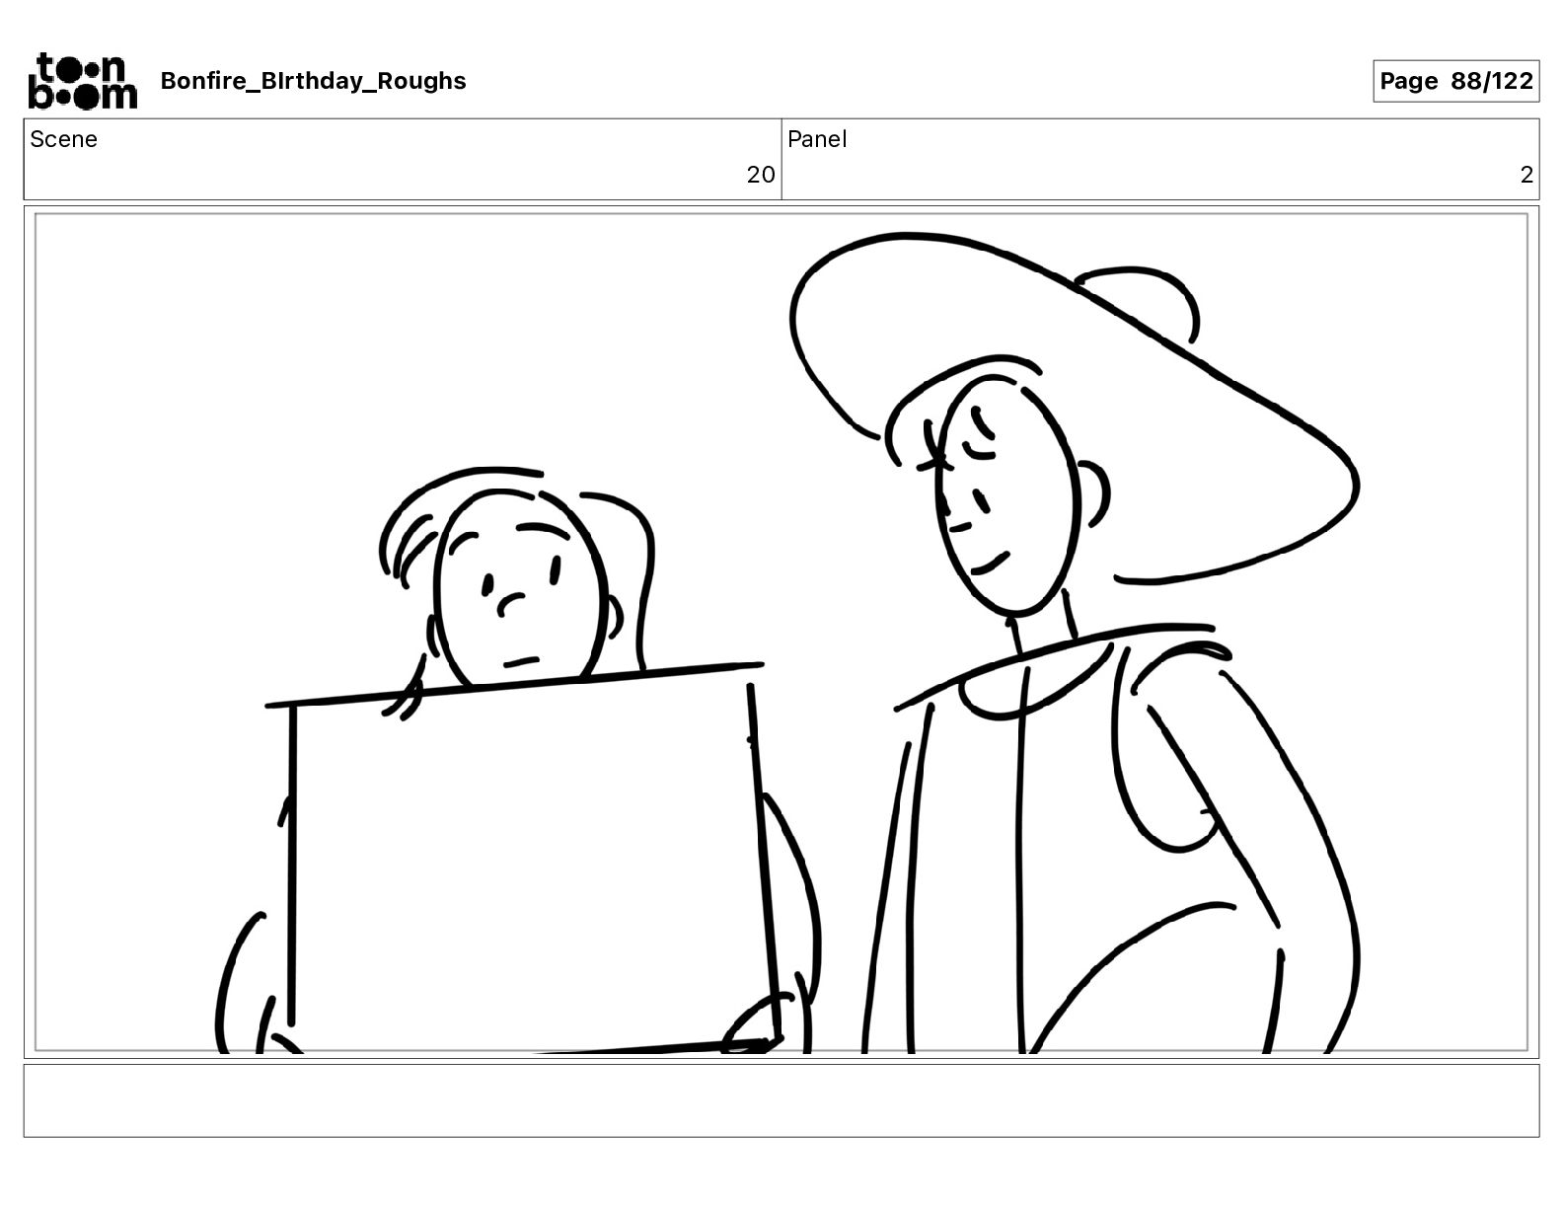
Task: Click the Panel label
Action: click(x=817, y=139)
